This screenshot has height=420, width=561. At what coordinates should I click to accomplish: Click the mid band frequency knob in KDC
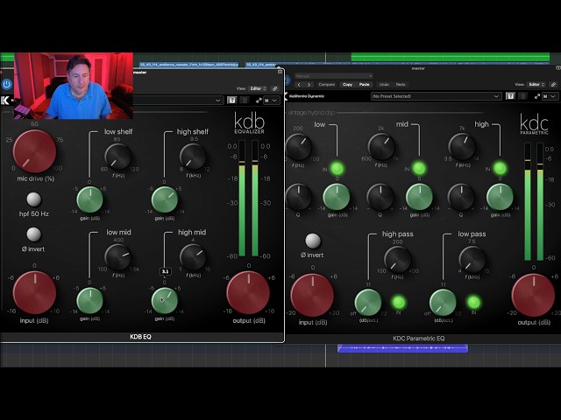pyautogui.click(x=381, y=147)
